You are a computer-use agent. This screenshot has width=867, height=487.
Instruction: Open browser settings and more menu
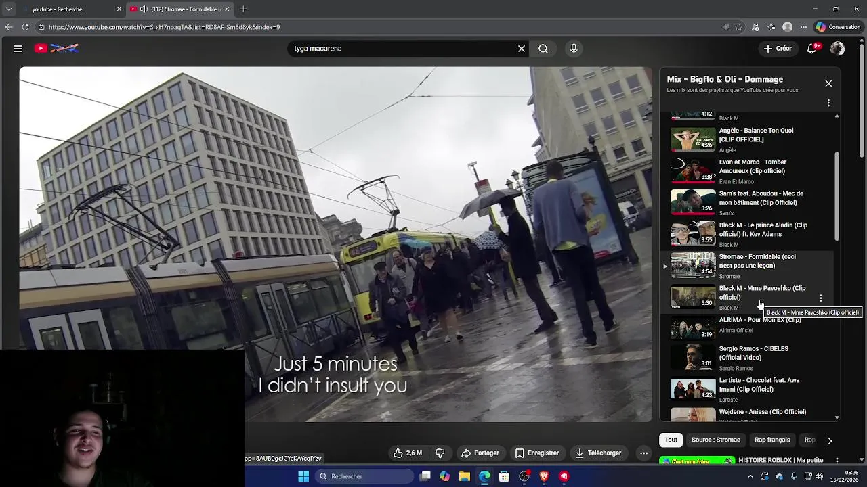(x=803, y=27)
